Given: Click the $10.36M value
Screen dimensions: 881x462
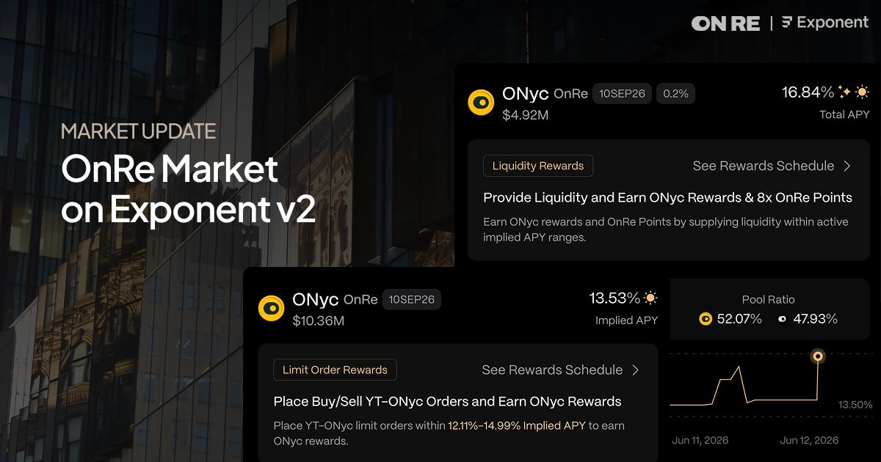Looking at the screenshot, I should coord(318,320).
